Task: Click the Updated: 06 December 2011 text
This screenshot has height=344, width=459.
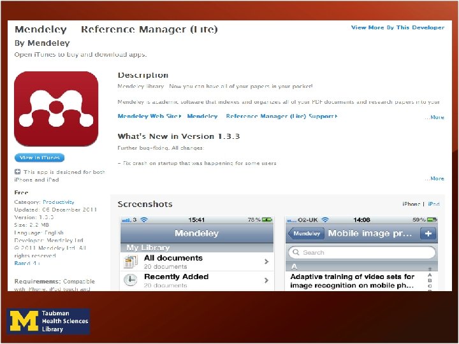Action: 55,210
